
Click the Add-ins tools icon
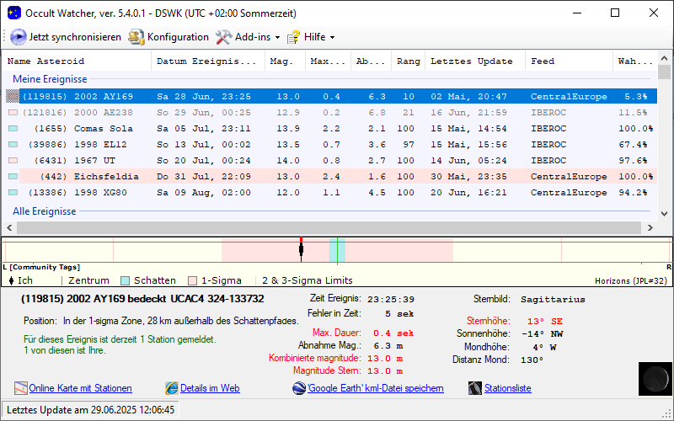(x=223, y=37)
